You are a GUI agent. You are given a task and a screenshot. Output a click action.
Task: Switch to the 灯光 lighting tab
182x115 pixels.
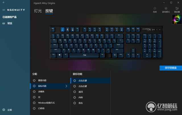[x=38, y=11]
